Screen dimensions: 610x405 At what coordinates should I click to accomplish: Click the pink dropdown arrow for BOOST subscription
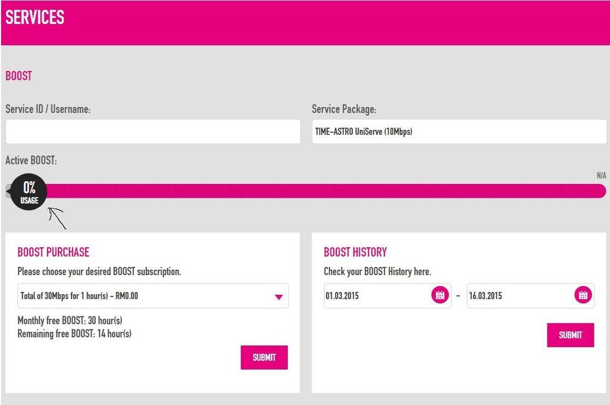[278, 297]
